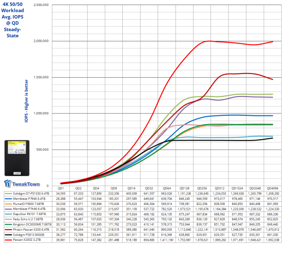Click the 'Solidigm D7-PS1030 6.4TB' row label

coord(31,193)
